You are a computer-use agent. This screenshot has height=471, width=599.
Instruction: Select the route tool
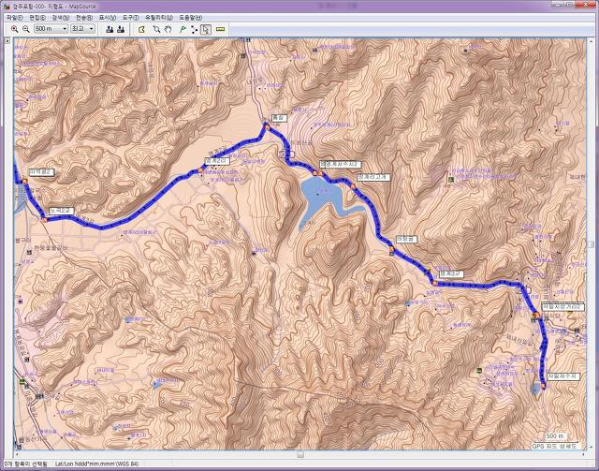point(194,29)
